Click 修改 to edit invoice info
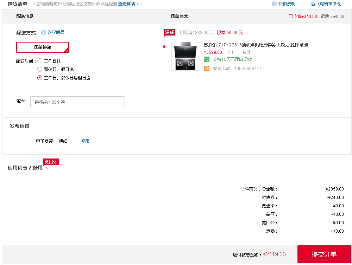This screenshot has height=265, width=352. click(x=85, y=141)
